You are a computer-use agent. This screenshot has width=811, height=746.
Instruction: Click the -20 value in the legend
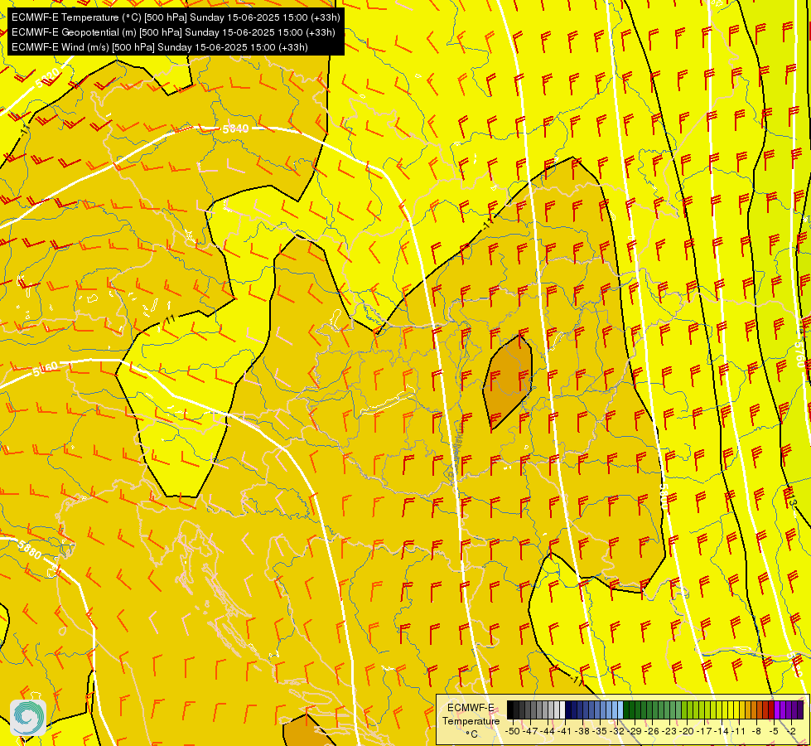(686, 731)
